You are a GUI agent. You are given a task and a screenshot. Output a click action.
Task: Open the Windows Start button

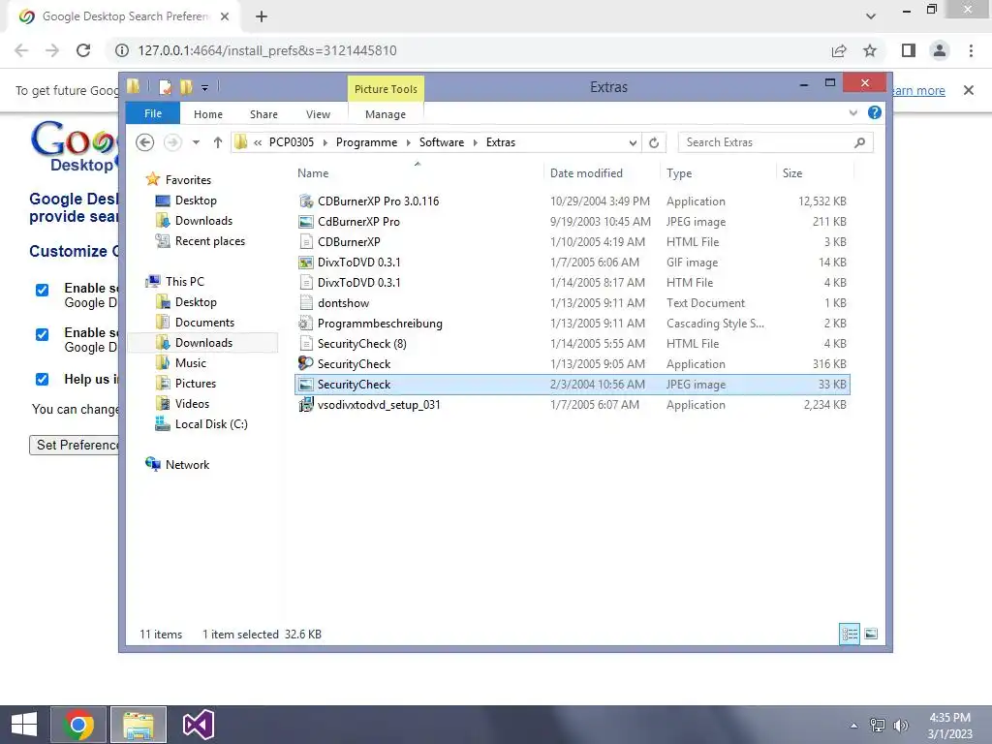click(x=24, y=725)
